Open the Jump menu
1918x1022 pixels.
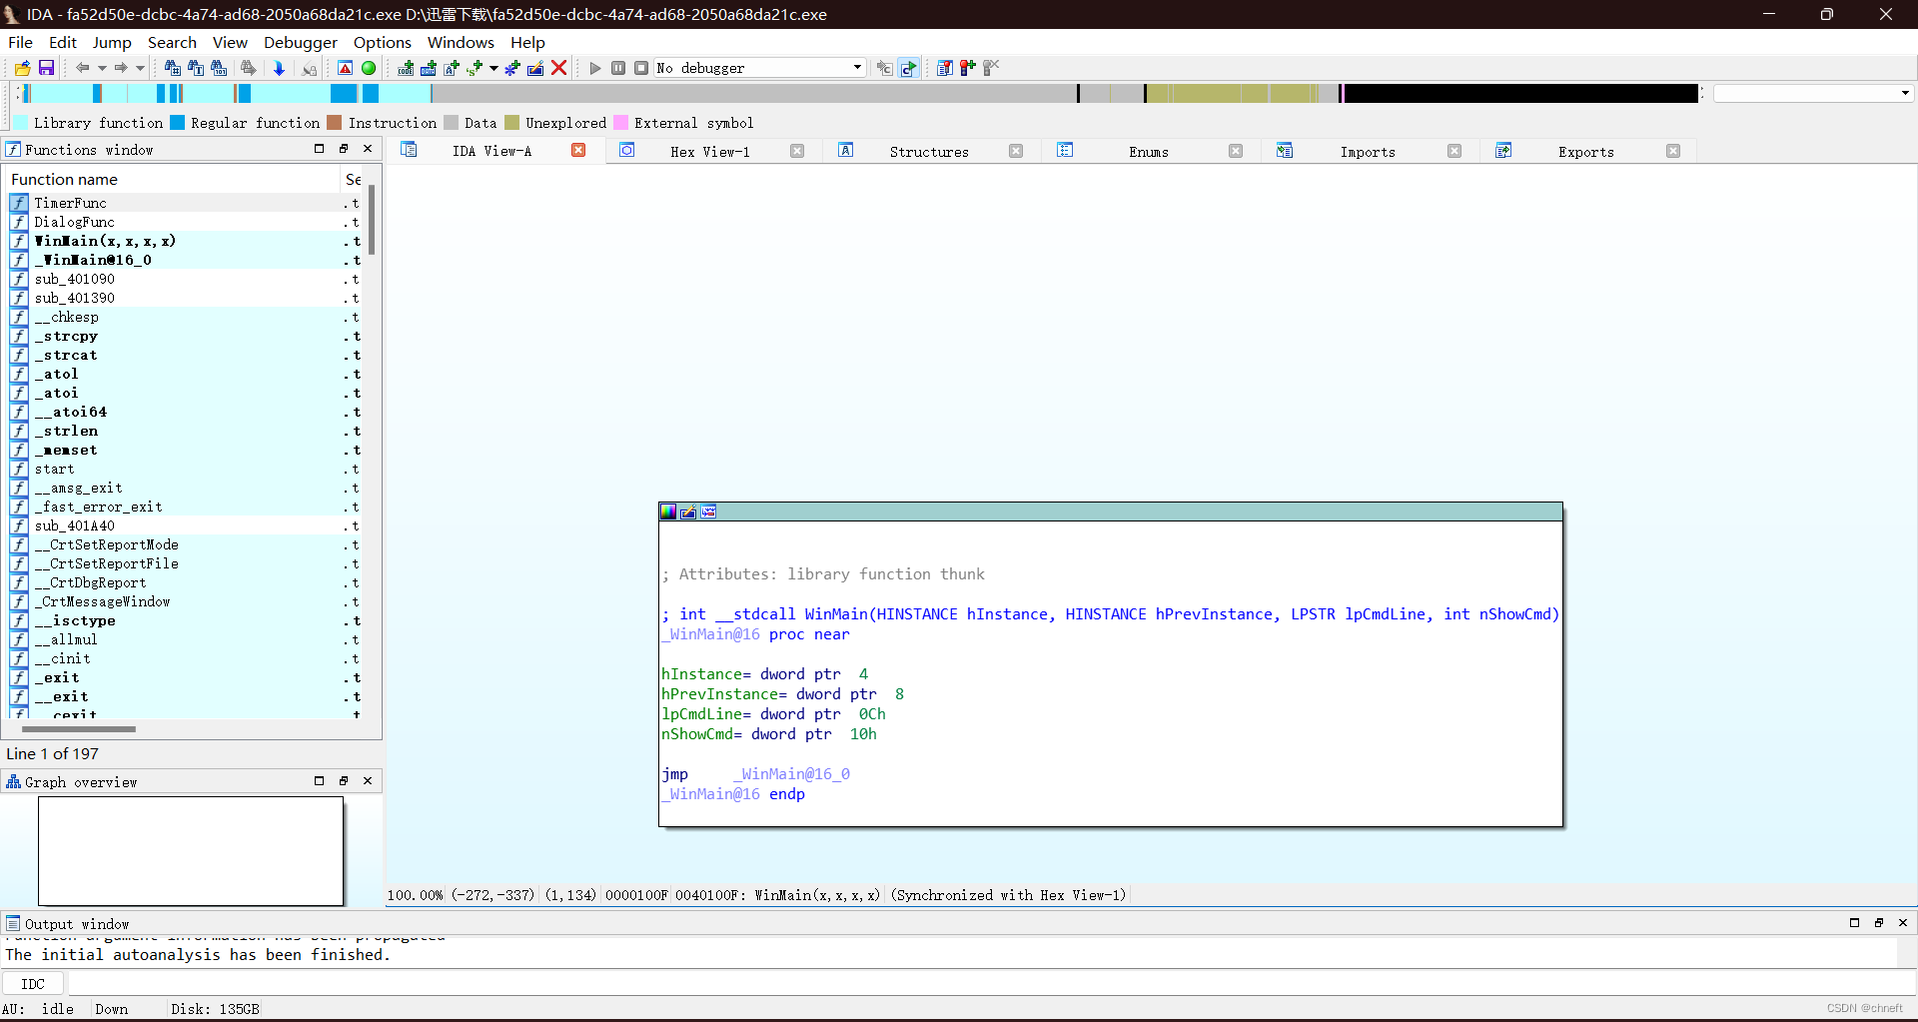pos(112,42)
